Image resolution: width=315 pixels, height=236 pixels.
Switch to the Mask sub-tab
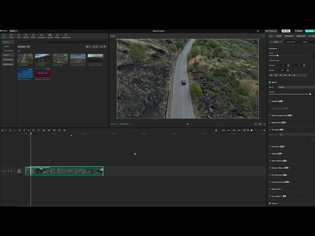[x=305, y=42]
